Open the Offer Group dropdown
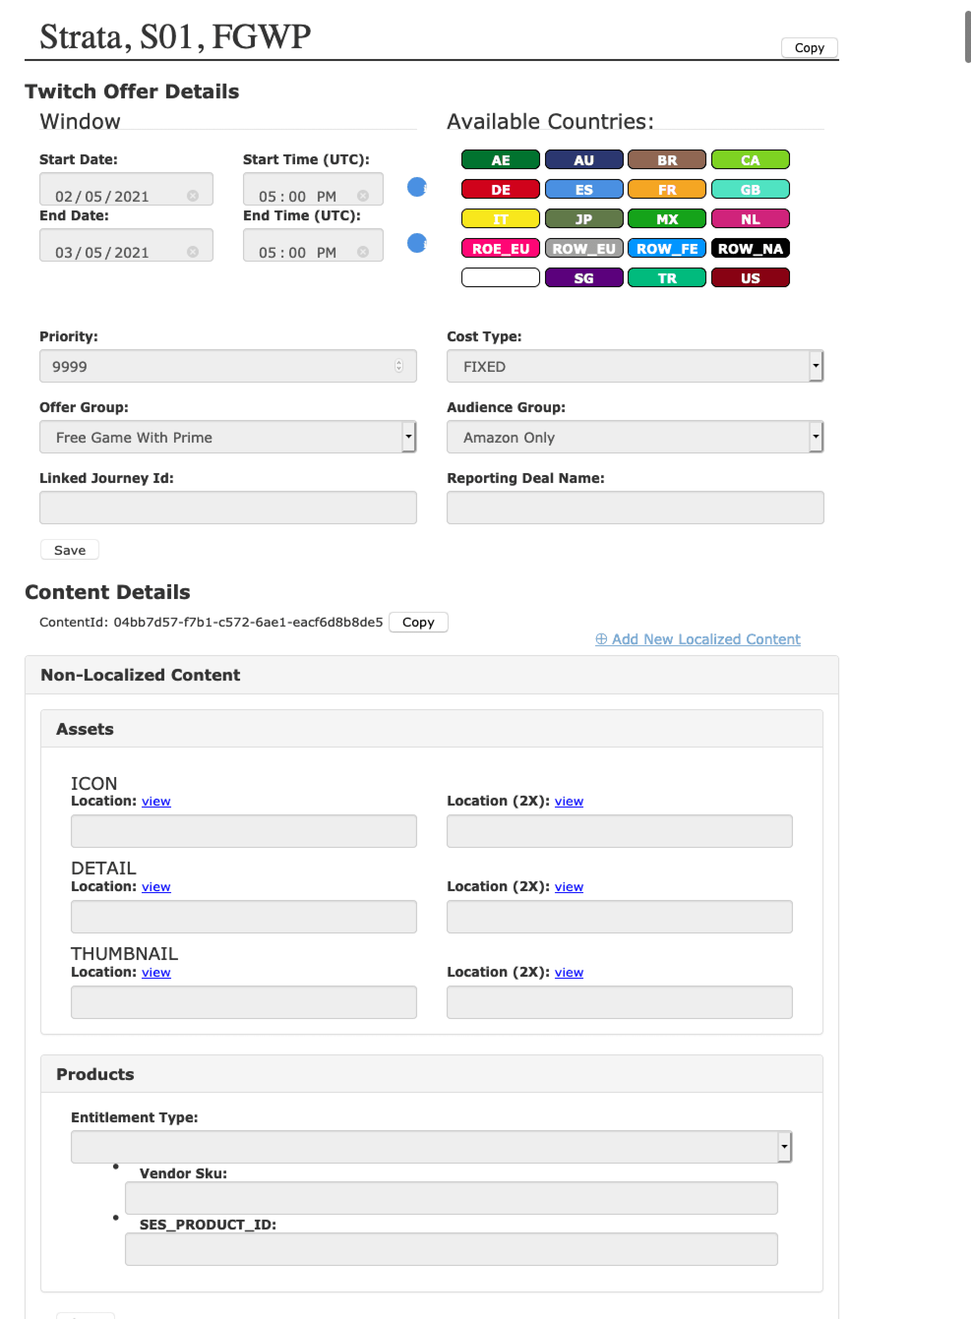Image resolution: width=971 pixels, height=1319 pixels. pyautogui.click(x=228, y=437)
